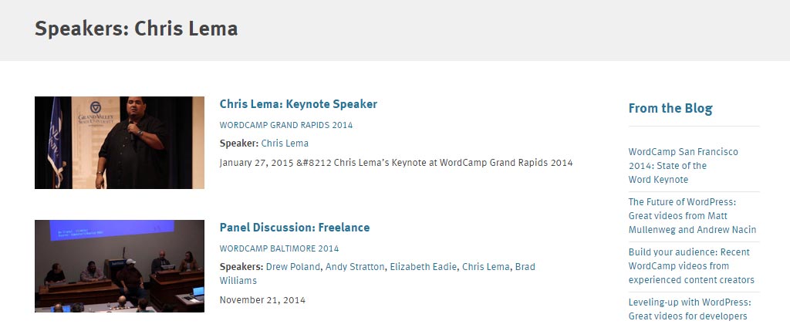The image size is (790, 331).
Task: Open the From the Blog heading
Action: [x=670, y=108]
